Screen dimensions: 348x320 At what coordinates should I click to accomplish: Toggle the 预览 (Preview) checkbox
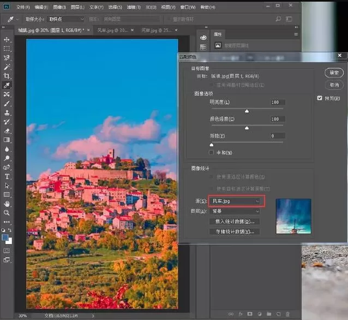(x=320, y=98)
